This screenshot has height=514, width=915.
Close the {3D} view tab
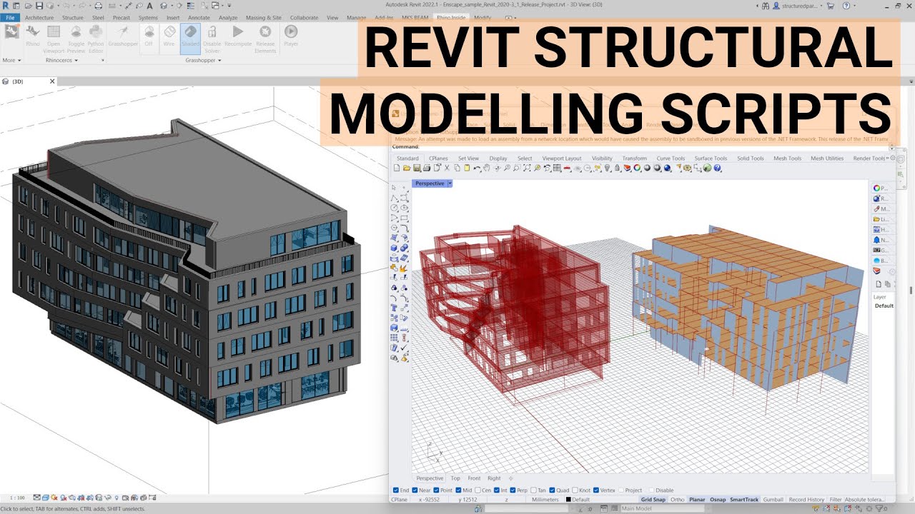52,81
